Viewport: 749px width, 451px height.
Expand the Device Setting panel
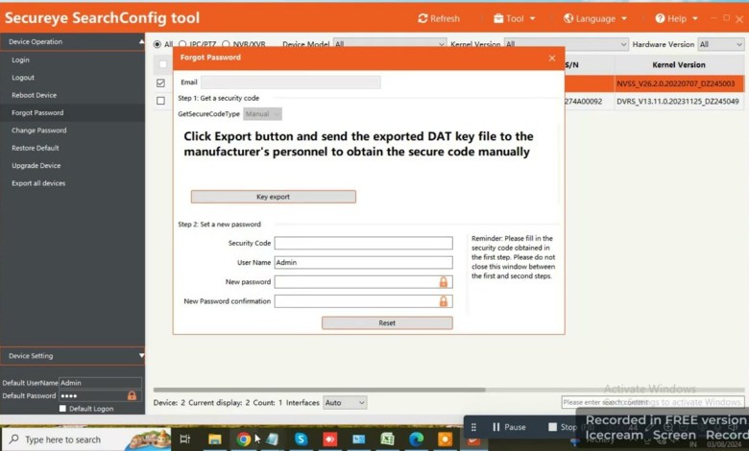click(141, 356)
